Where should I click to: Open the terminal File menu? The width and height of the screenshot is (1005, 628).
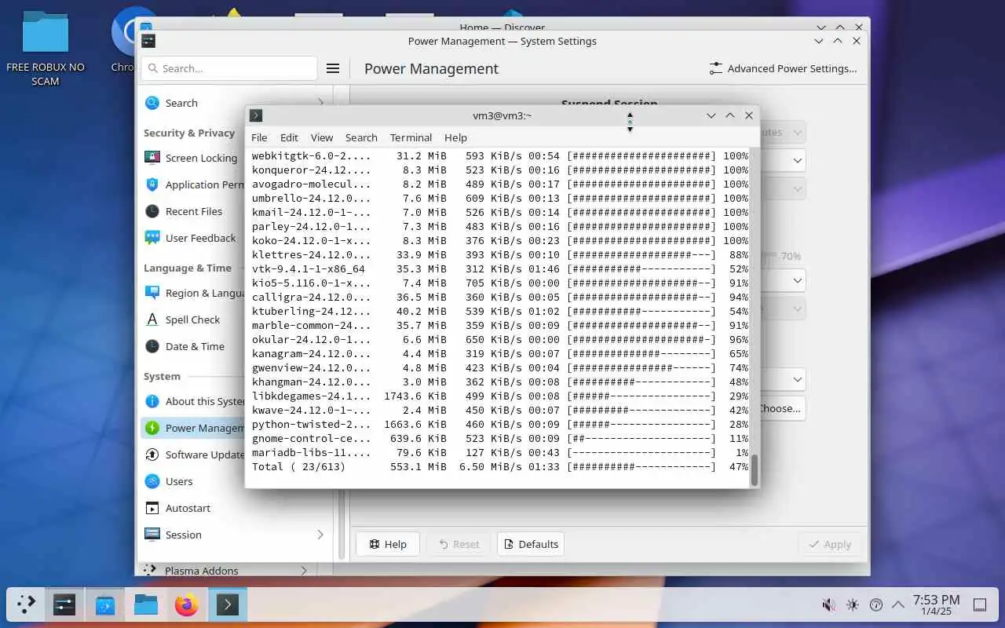pyautogui.click(x=259, y=137)
